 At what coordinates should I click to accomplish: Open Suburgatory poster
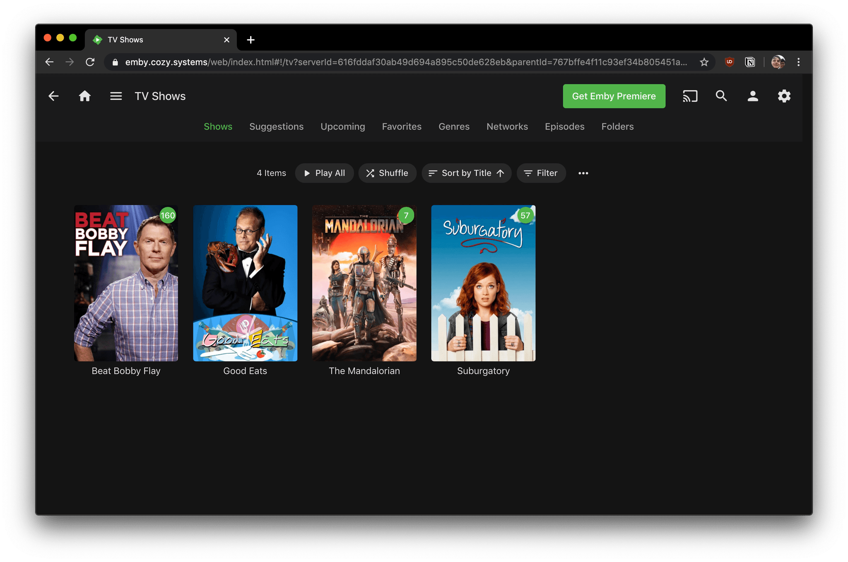[483, 283]
